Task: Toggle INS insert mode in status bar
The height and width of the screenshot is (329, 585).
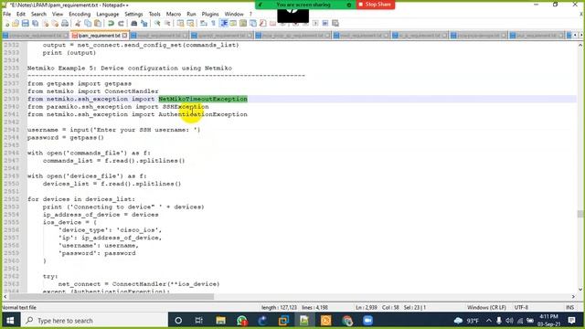Action: (569, 307)
